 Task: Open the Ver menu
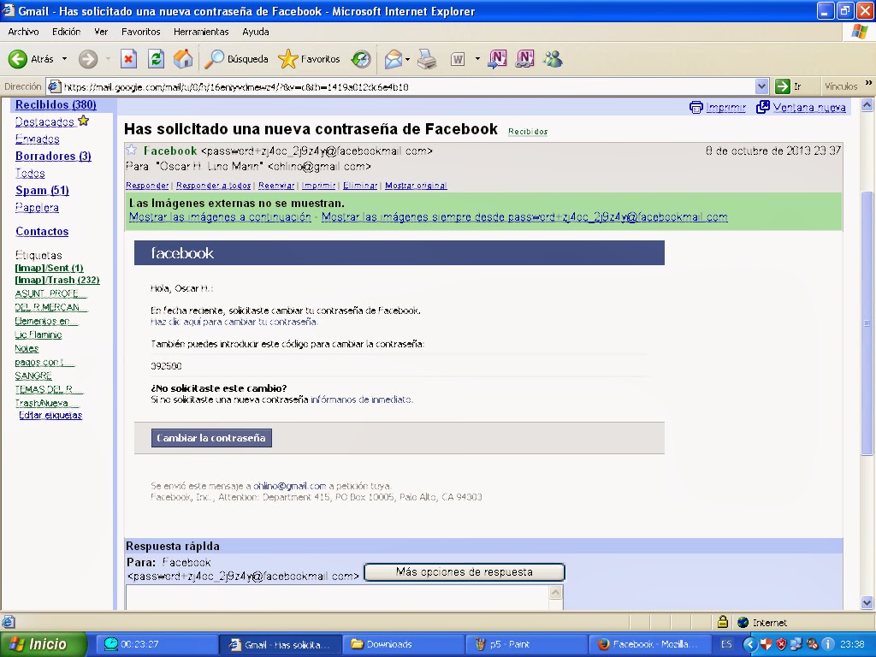click(x=101, y=32)
